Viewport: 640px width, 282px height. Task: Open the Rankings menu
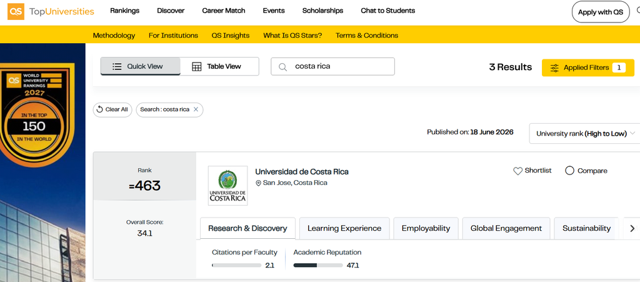click(x=124, y=11)
